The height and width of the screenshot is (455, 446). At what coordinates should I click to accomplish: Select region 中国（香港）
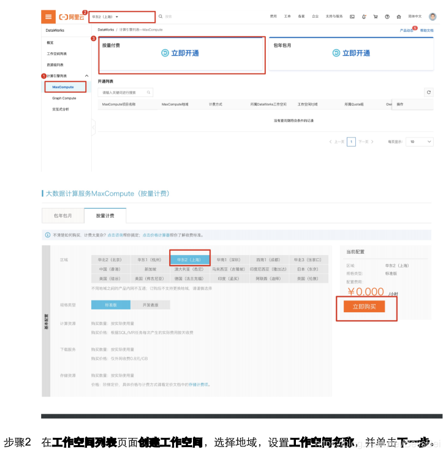coord(110,269)
